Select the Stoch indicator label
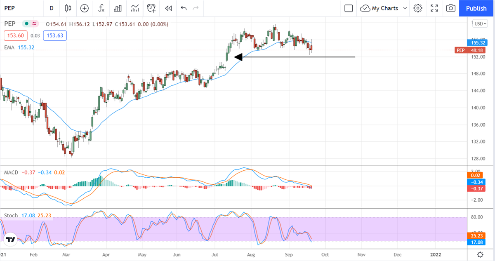Viewport: 495px width, 261px height. pos(11,216)
